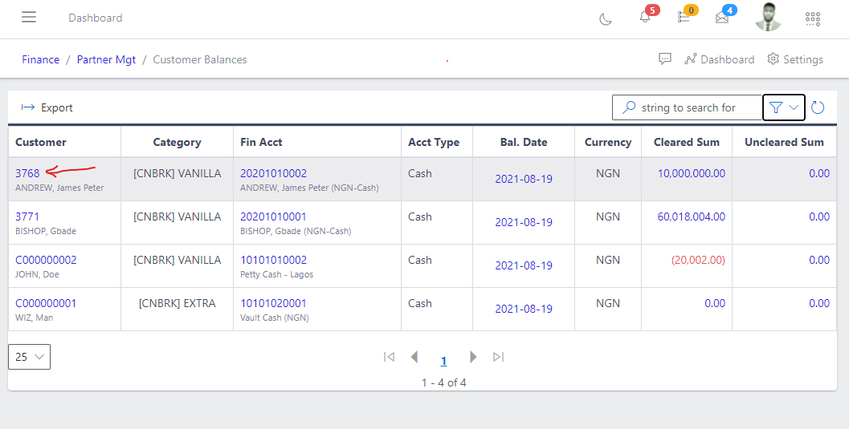Open the hamburger navigation menu

(x=29, y=18)
